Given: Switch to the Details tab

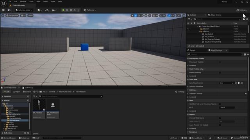Looking at the screenshot, I should pos(191,50).
